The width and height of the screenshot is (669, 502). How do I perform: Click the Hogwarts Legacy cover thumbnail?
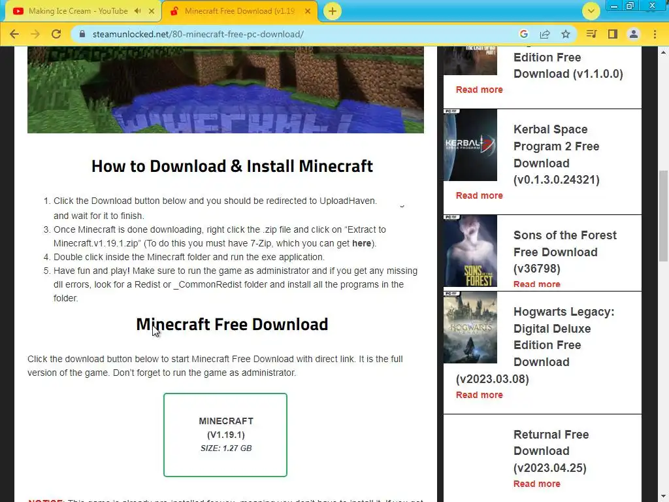coord(470,327)
